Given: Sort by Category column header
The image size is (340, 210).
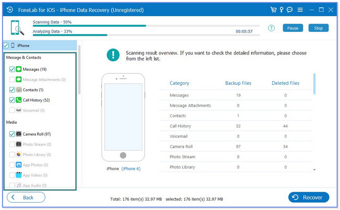Looking at the screenshot, I should coord(179,83).
